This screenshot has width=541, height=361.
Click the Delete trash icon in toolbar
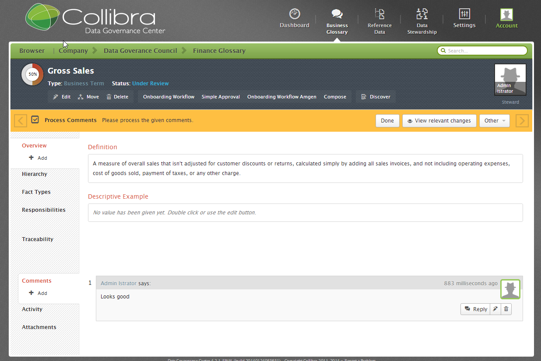click(x=109, y=97)
